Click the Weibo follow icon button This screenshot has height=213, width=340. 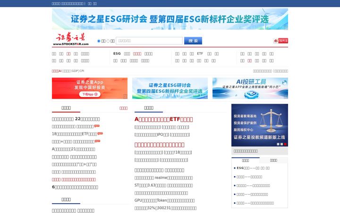pyautogui.click(x=280, y=41)
